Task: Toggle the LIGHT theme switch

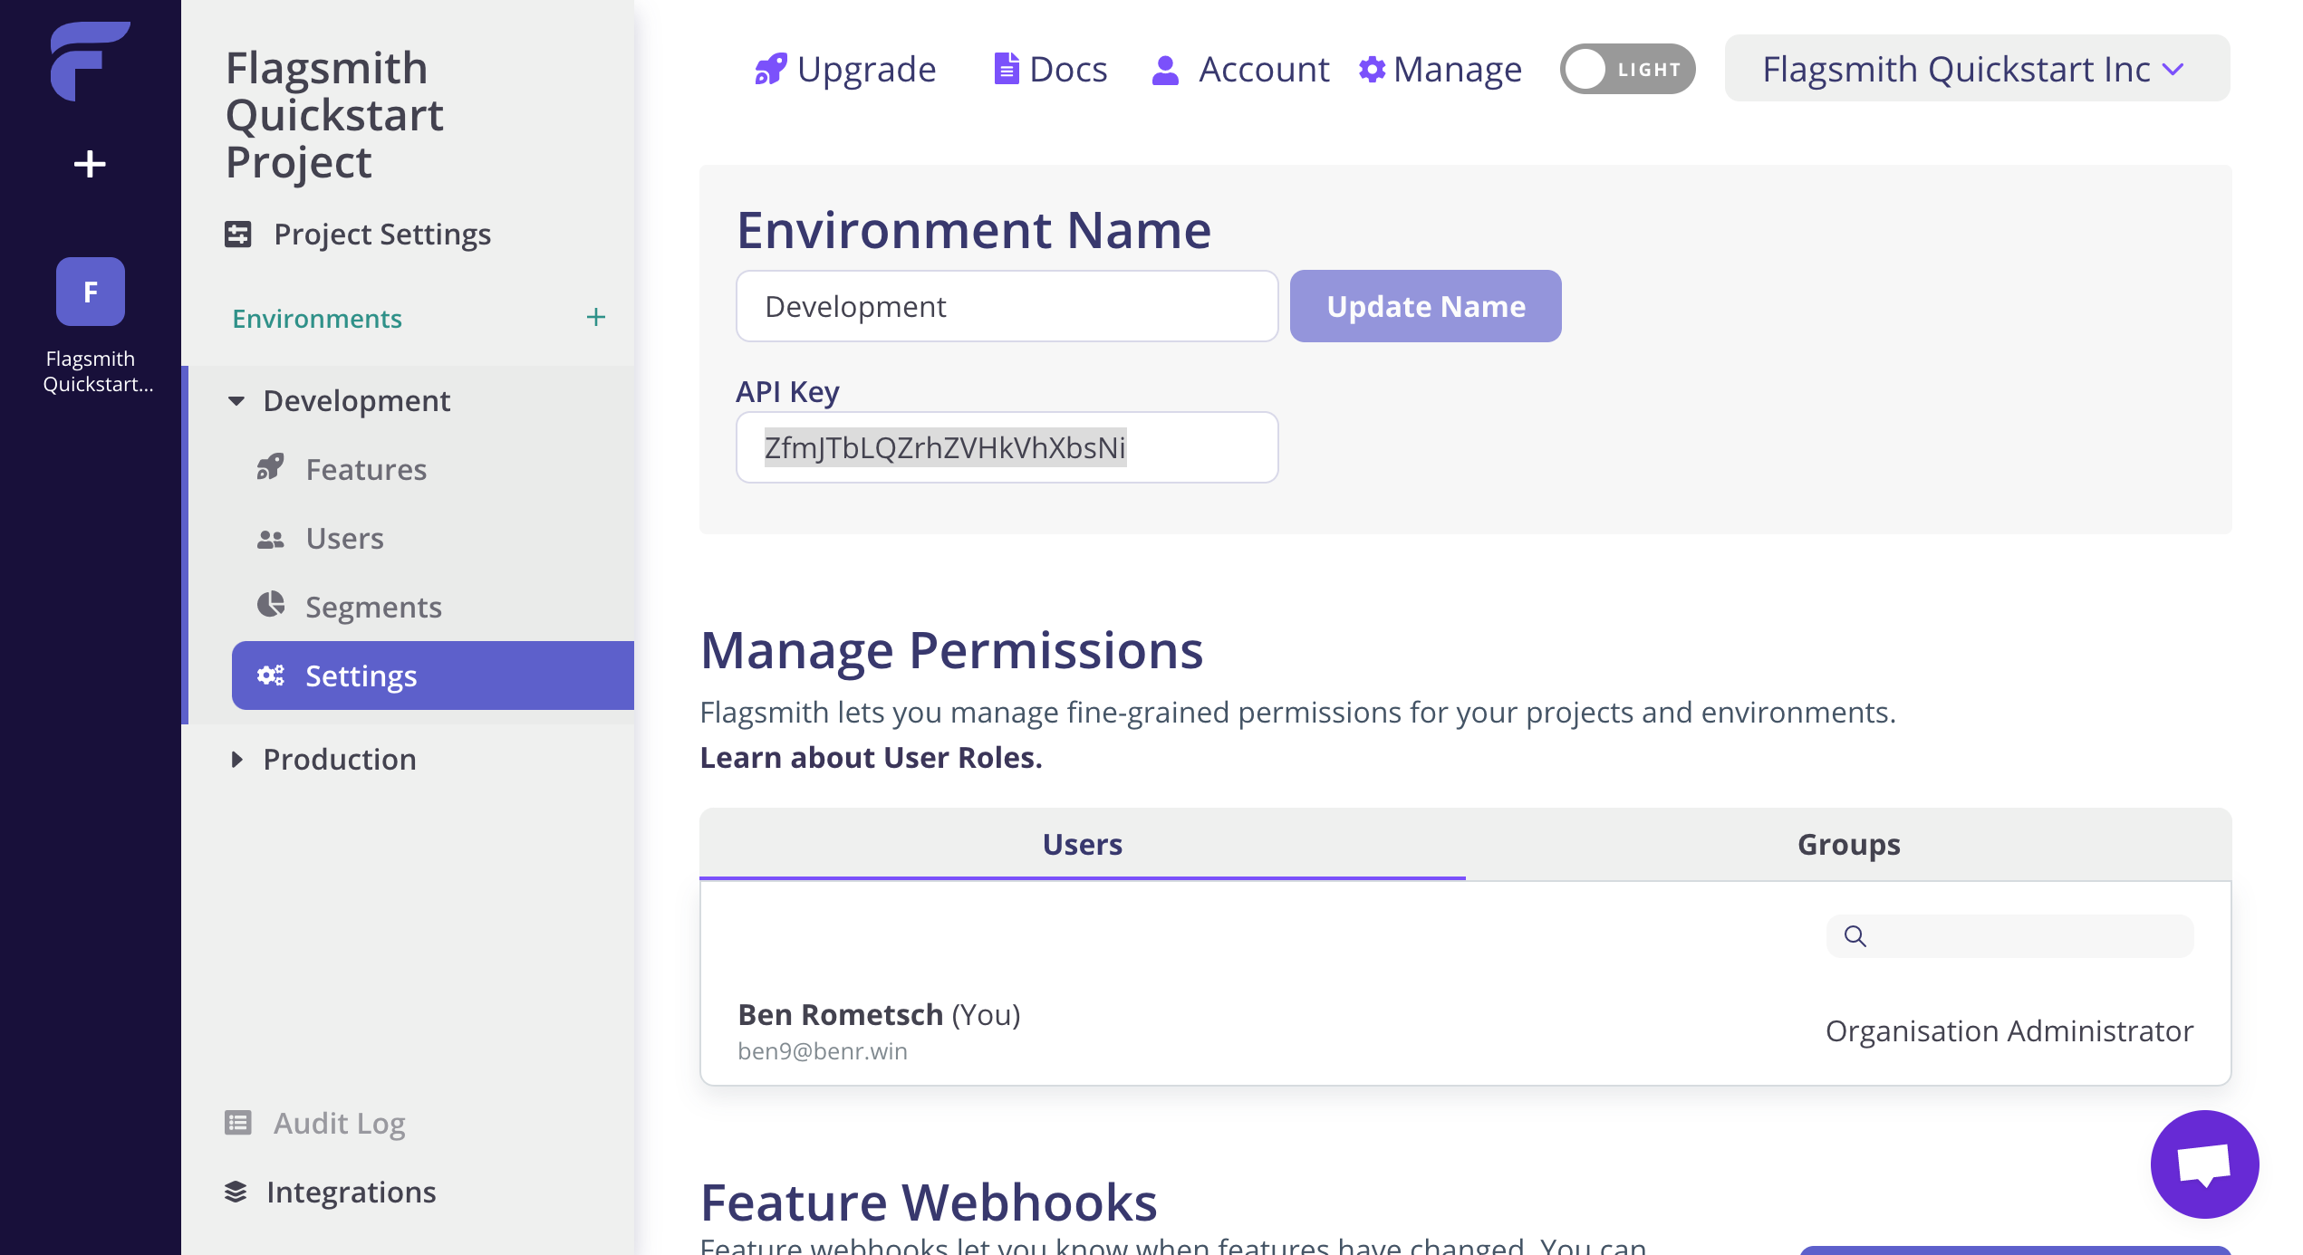Action: (1627, 69)
